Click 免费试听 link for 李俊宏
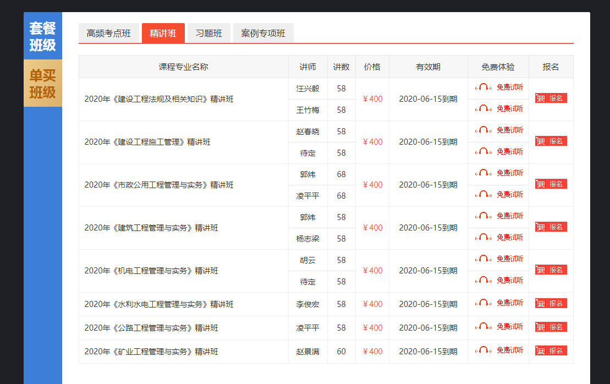The width and height of the screenshot is (610, 384). click(510, 303)
